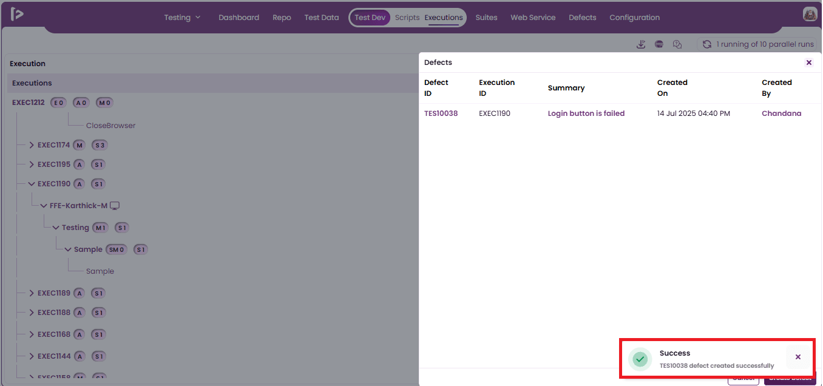Click the round striped globe icon in toolbar

click(659, 44)
